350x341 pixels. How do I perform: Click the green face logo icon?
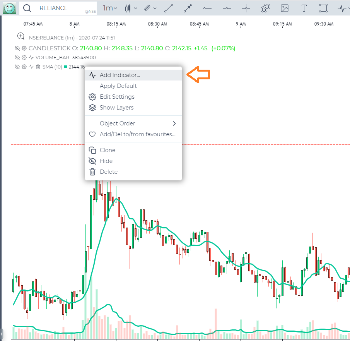click(x=9, y=8)
